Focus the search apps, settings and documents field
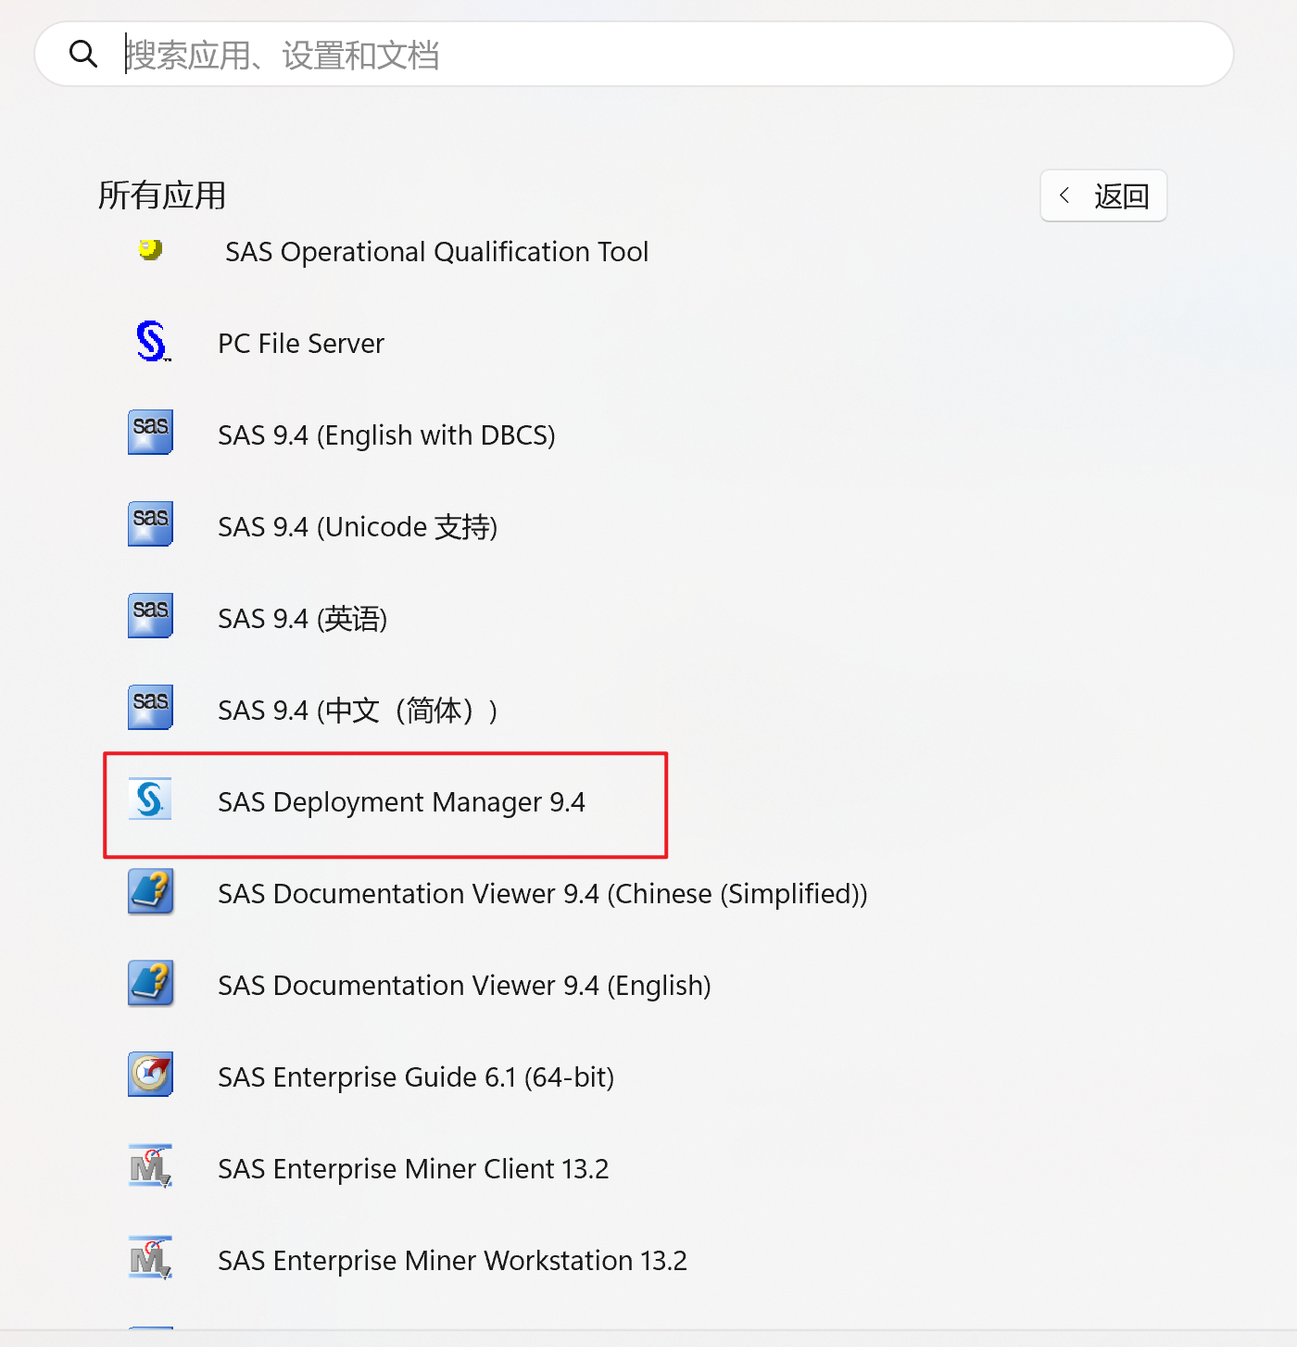Screen dimensions: 1297x1347 coord(634,55)
